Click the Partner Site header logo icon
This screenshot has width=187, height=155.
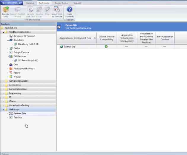click(x=59, y=27)
